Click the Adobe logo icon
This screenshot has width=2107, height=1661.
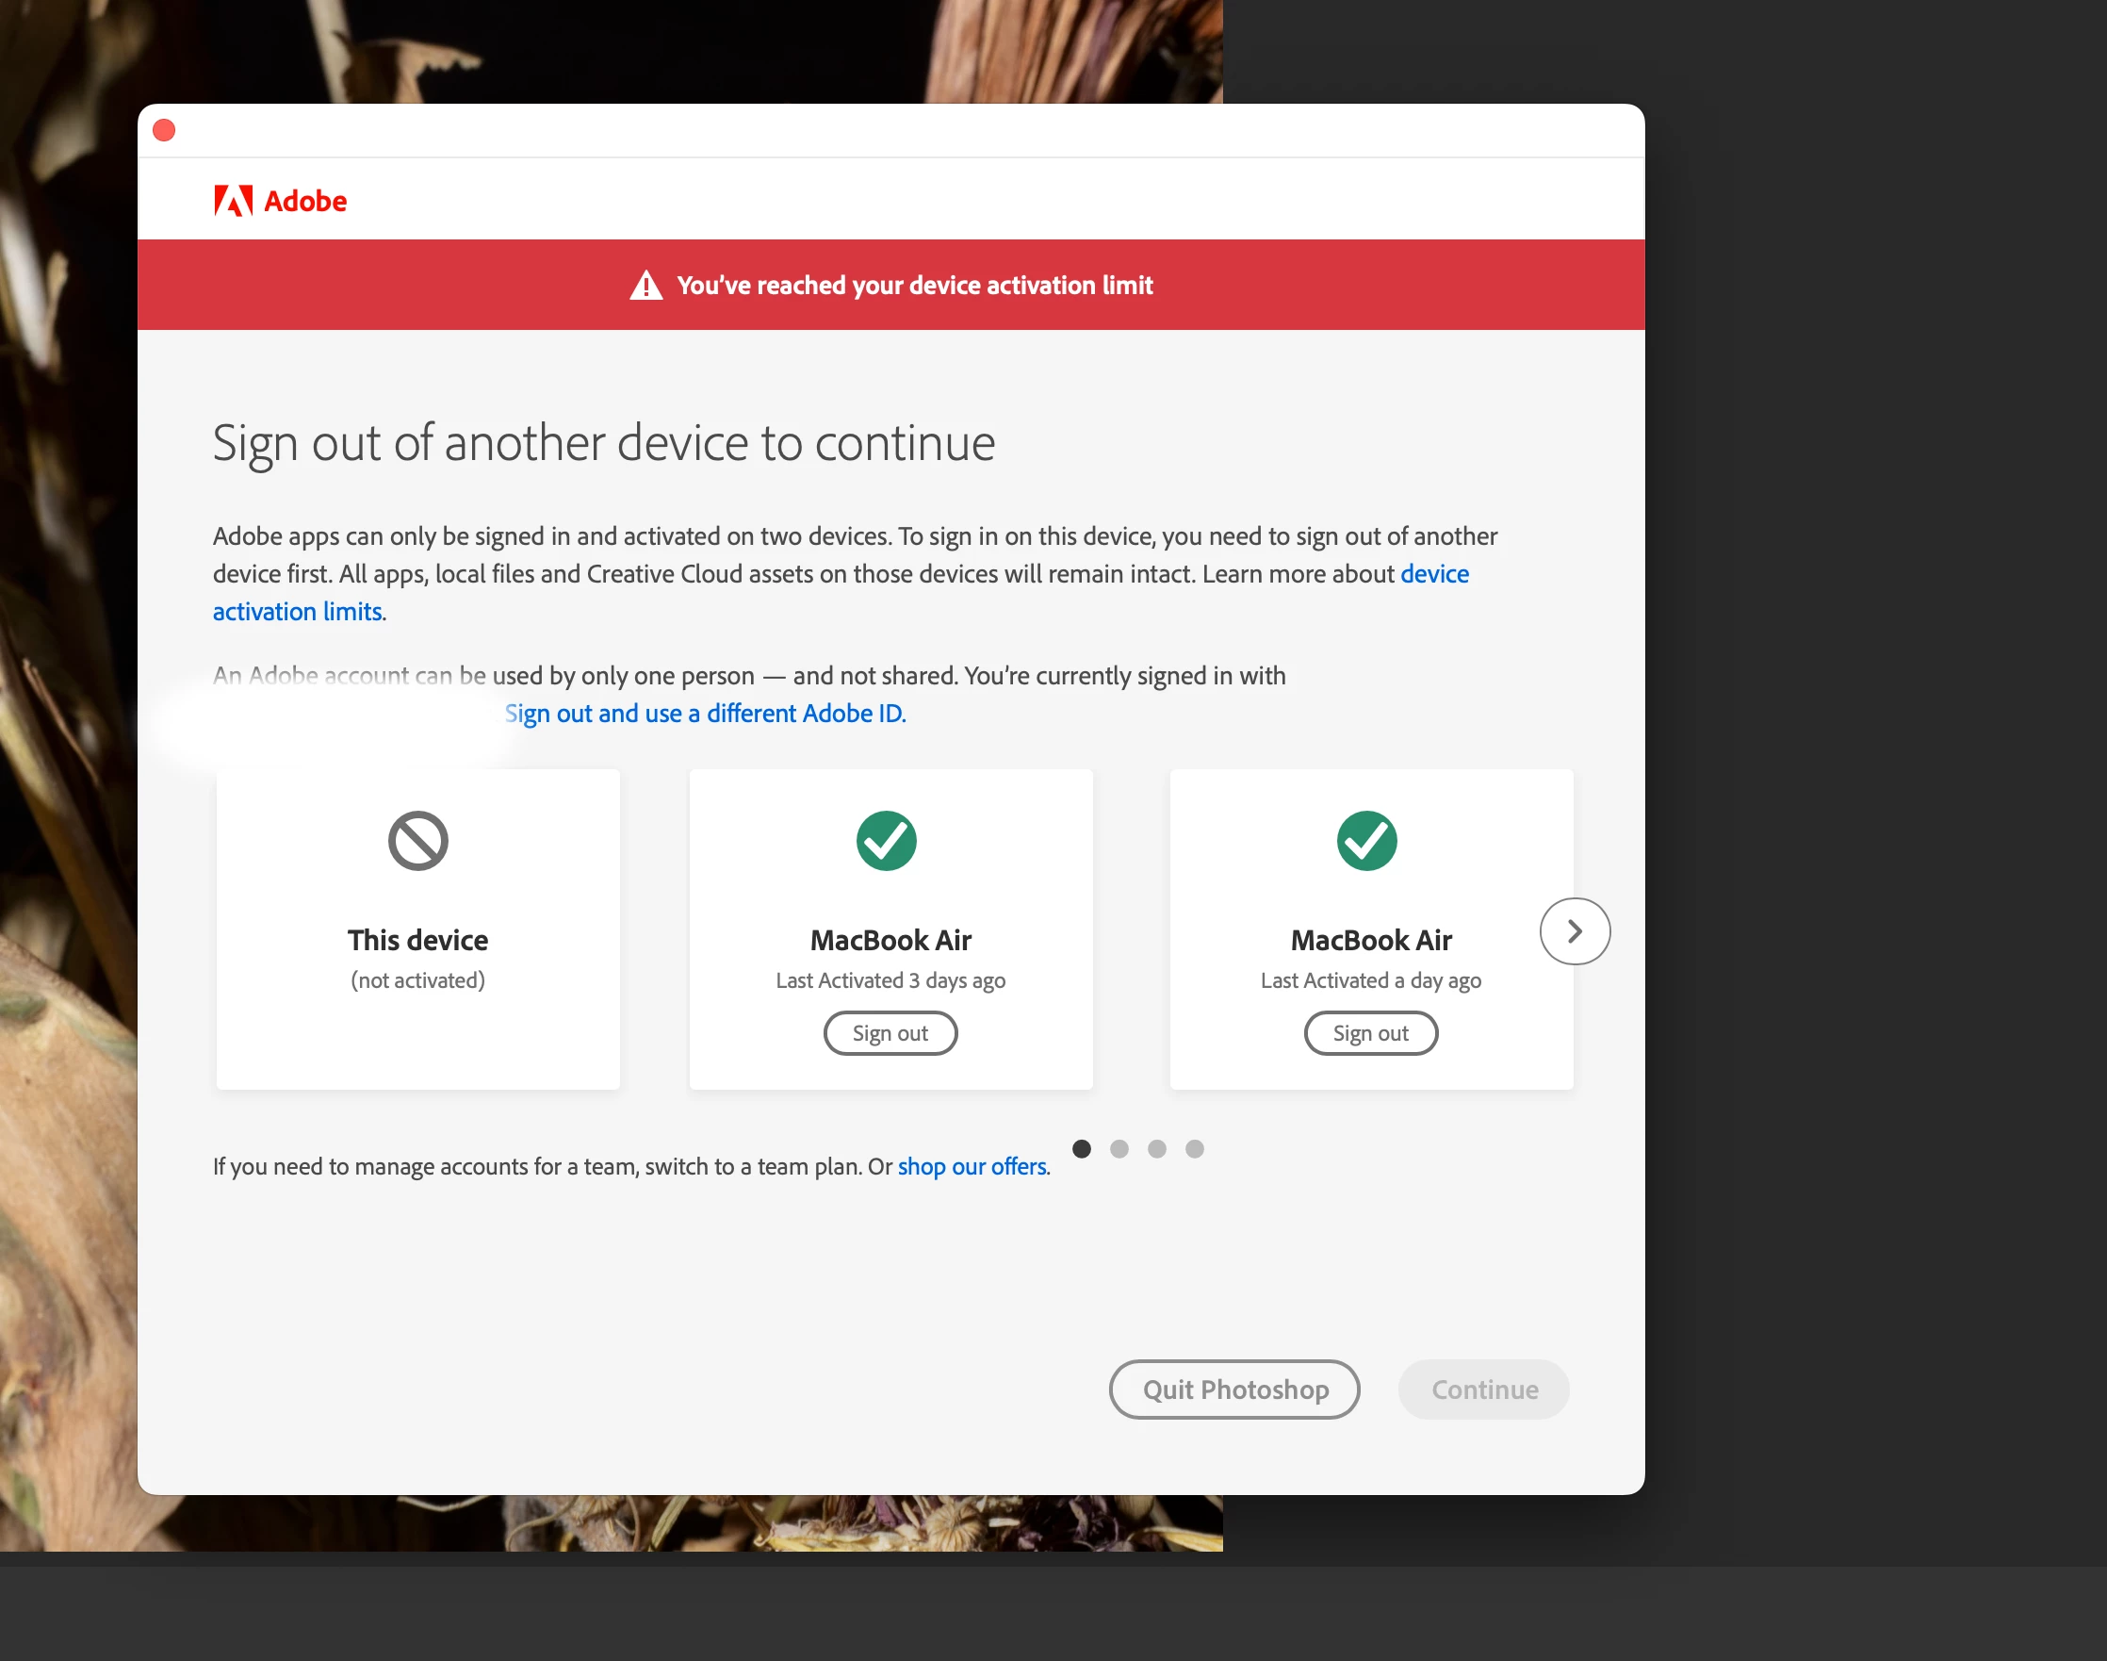pyautogui.click(x=234, y=201)
